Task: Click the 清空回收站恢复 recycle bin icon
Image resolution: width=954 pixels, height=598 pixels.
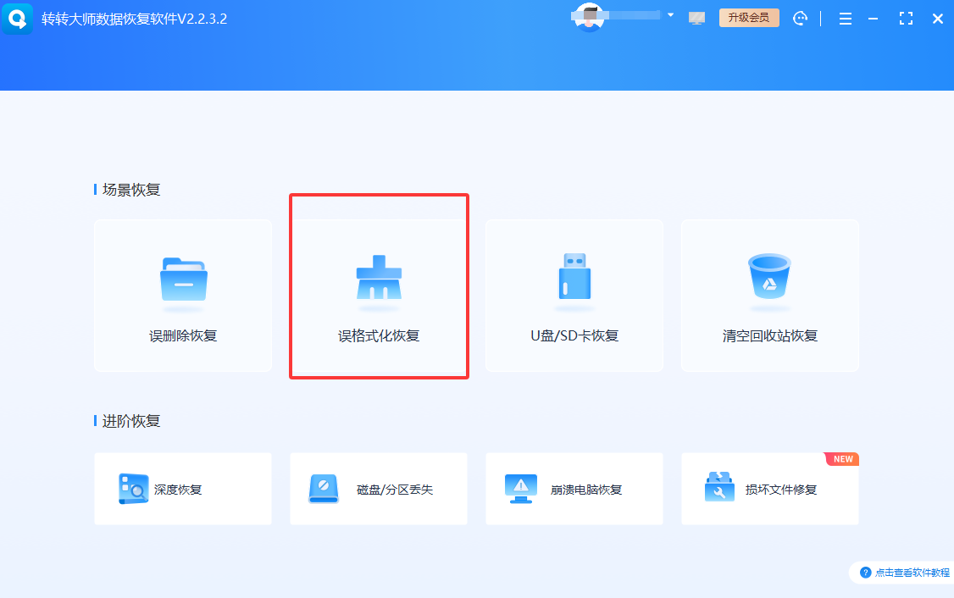Action: tap(769, 275)
